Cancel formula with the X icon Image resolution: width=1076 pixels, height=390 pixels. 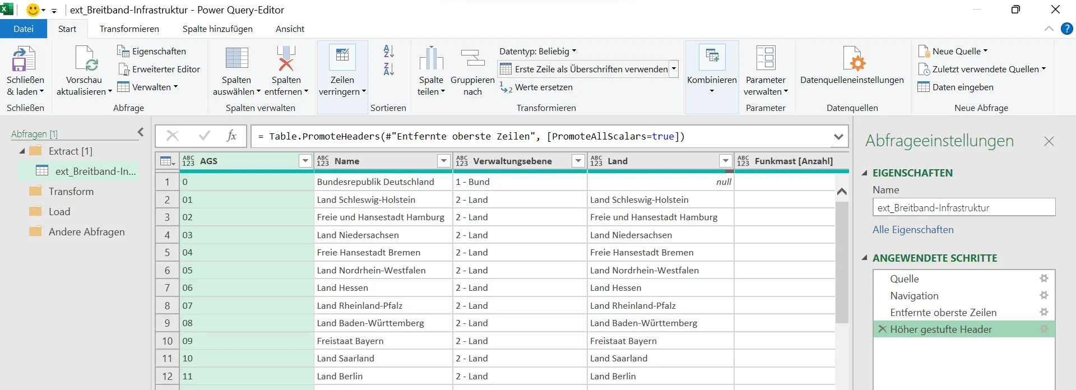(x=173, y=136)
